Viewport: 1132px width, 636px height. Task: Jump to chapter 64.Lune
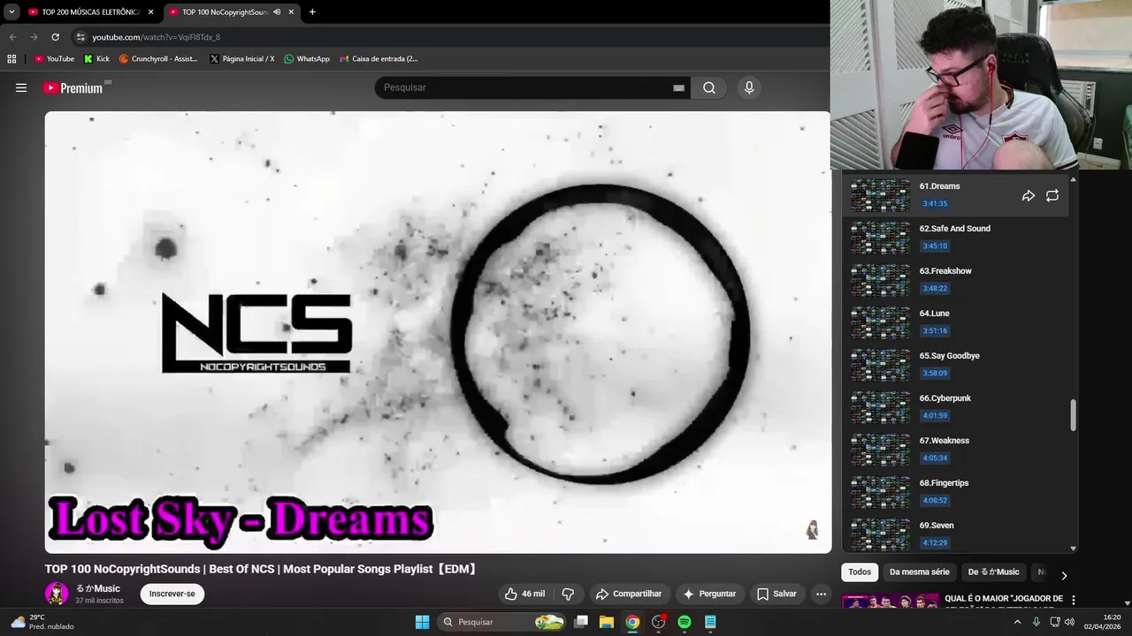coord(956,322)
